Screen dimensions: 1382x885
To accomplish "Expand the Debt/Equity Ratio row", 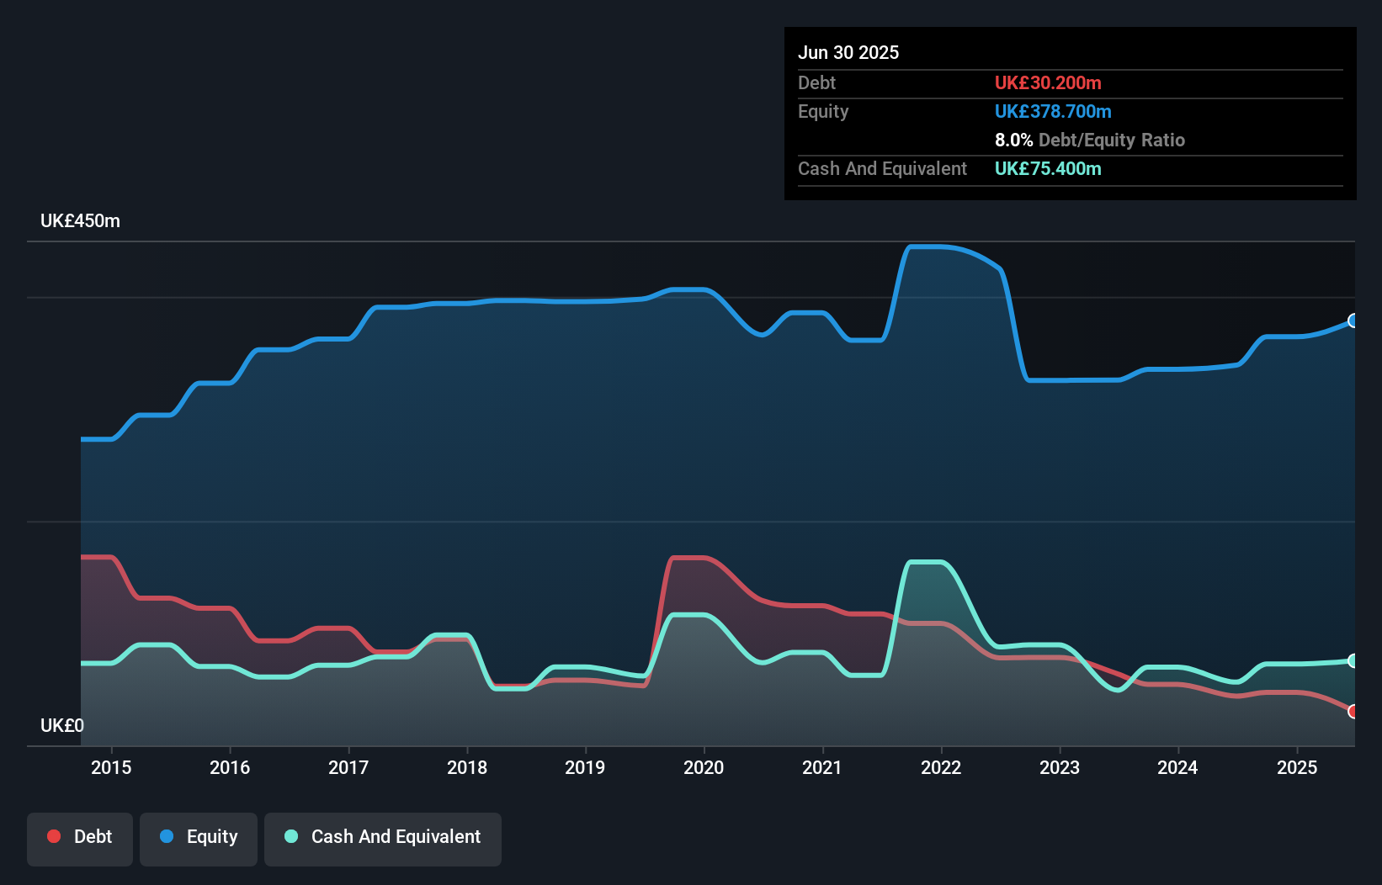I will coord(1090,140).
